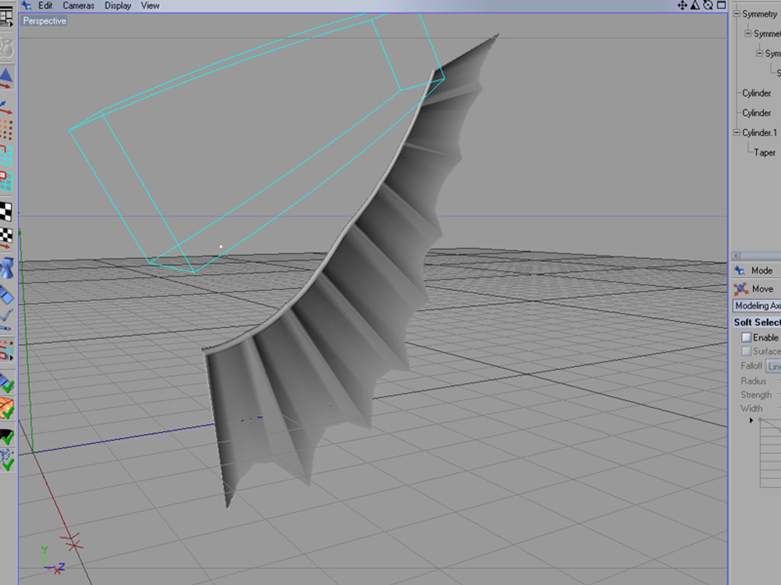Click the viewport move-camera cross arrows icon

click(x=682, y=5)
